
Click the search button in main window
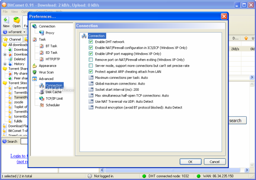point(237,120)
